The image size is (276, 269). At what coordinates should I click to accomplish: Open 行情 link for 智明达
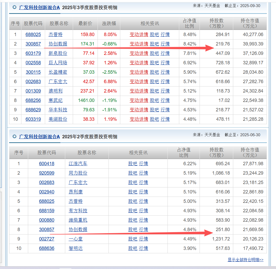pyautogui.click(x=143, y=248)
